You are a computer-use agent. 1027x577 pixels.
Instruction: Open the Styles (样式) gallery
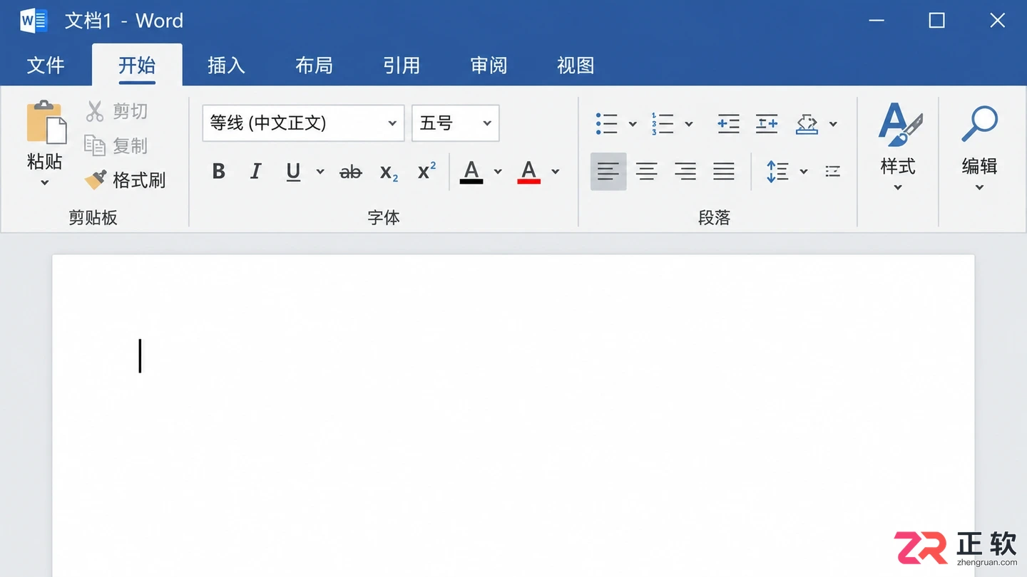pos(898,147)
